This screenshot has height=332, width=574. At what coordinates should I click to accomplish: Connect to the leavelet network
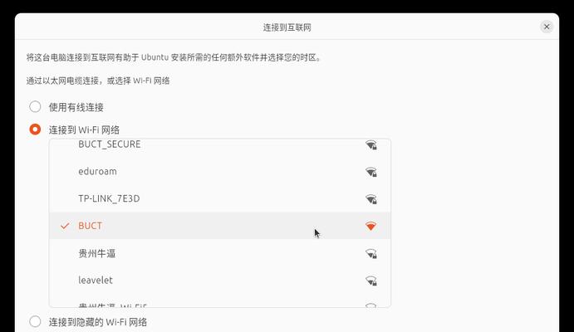(220, 280)
